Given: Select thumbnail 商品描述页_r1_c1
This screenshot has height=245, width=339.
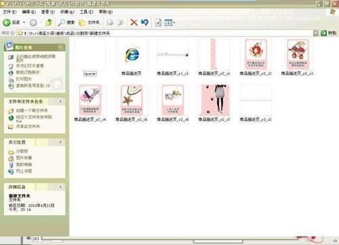Looking at the screenshot, I should click(173, 54).
